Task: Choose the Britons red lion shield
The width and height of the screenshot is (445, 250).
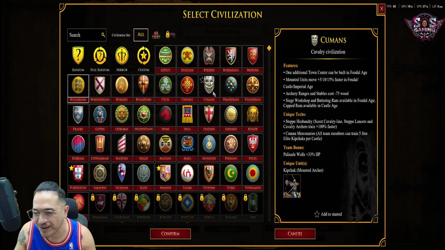Action: tap(253, 56)
